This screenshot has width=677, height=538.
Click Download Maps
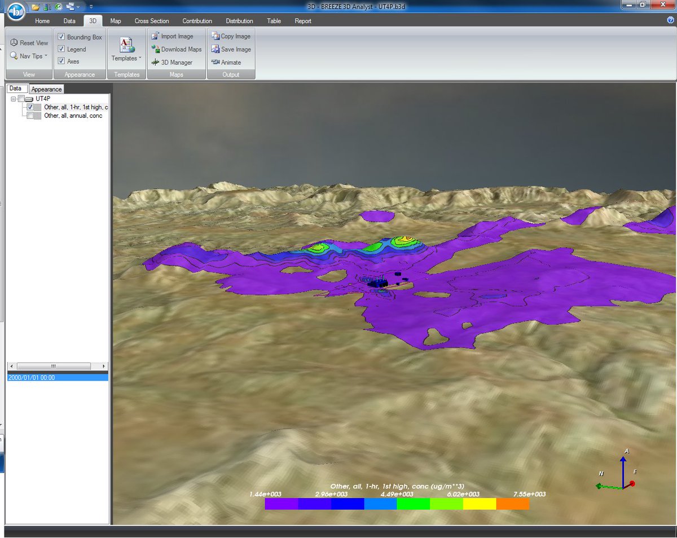pyautogui.click(x=176, y=49)
